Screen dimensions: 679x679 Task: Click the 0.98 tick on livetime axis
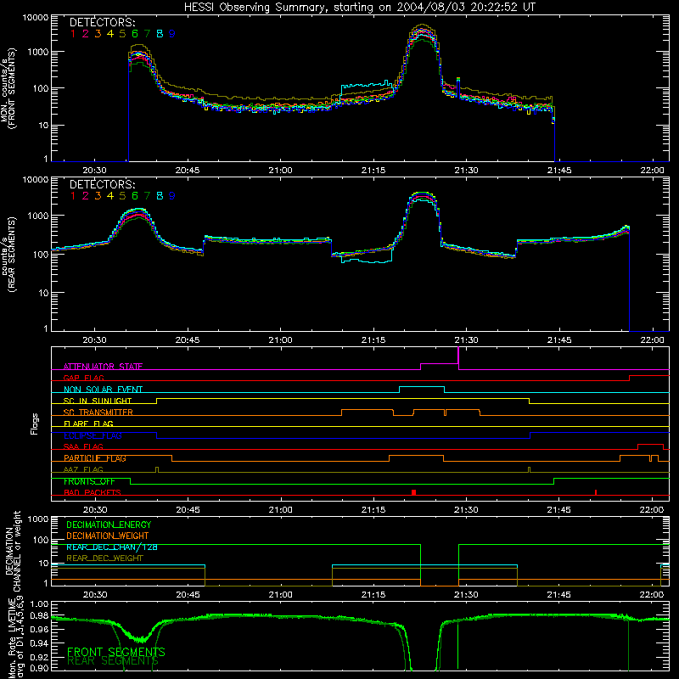tap(39, 616)
